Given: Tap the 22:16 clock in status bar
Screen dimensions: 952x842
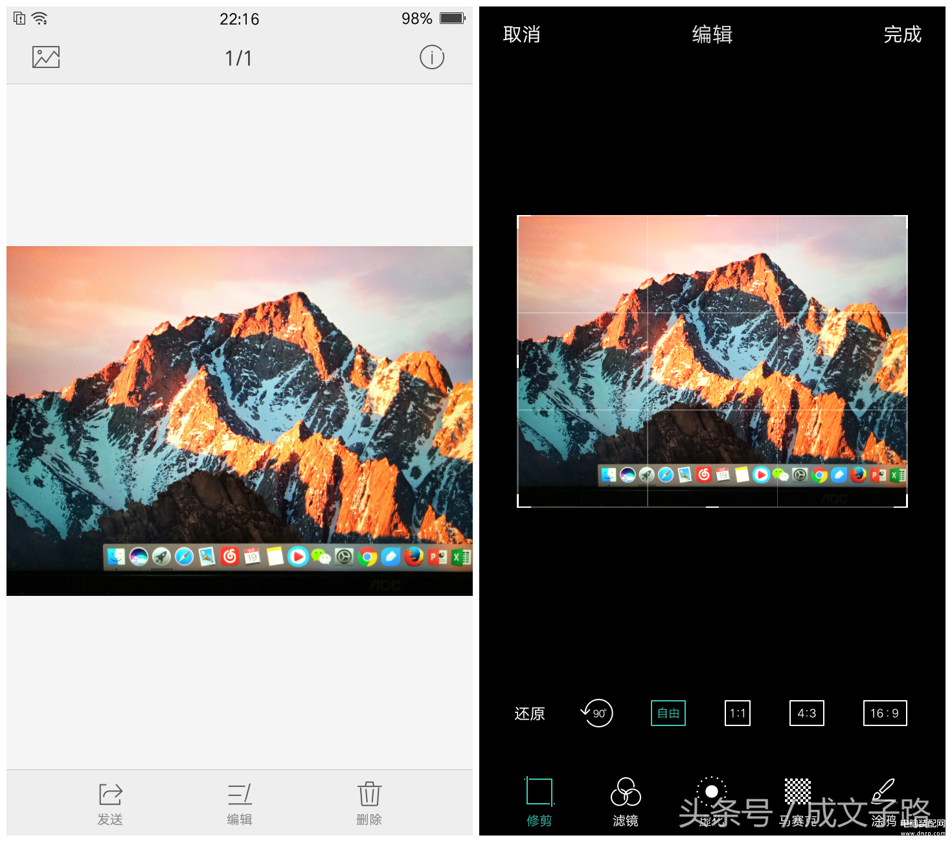Looking at the screenshot, I should coord(239,19).
